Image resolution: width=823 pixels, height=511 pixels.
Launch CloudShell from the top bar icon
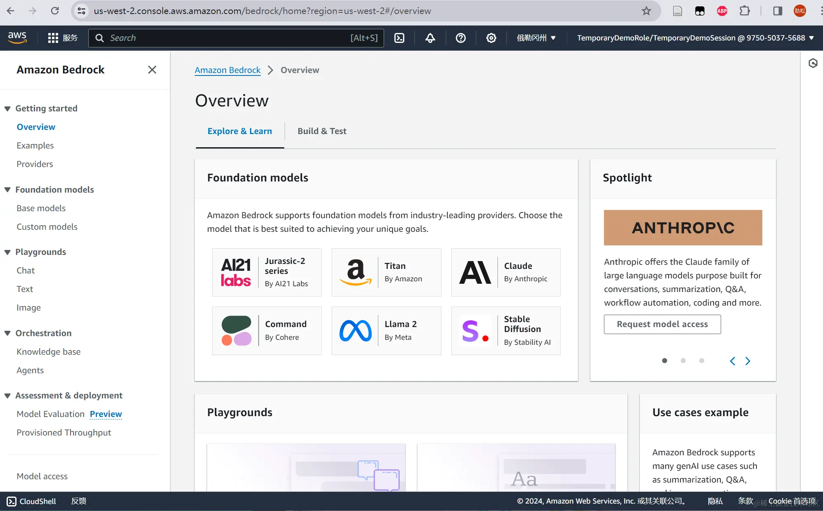[x=399, y=38]
